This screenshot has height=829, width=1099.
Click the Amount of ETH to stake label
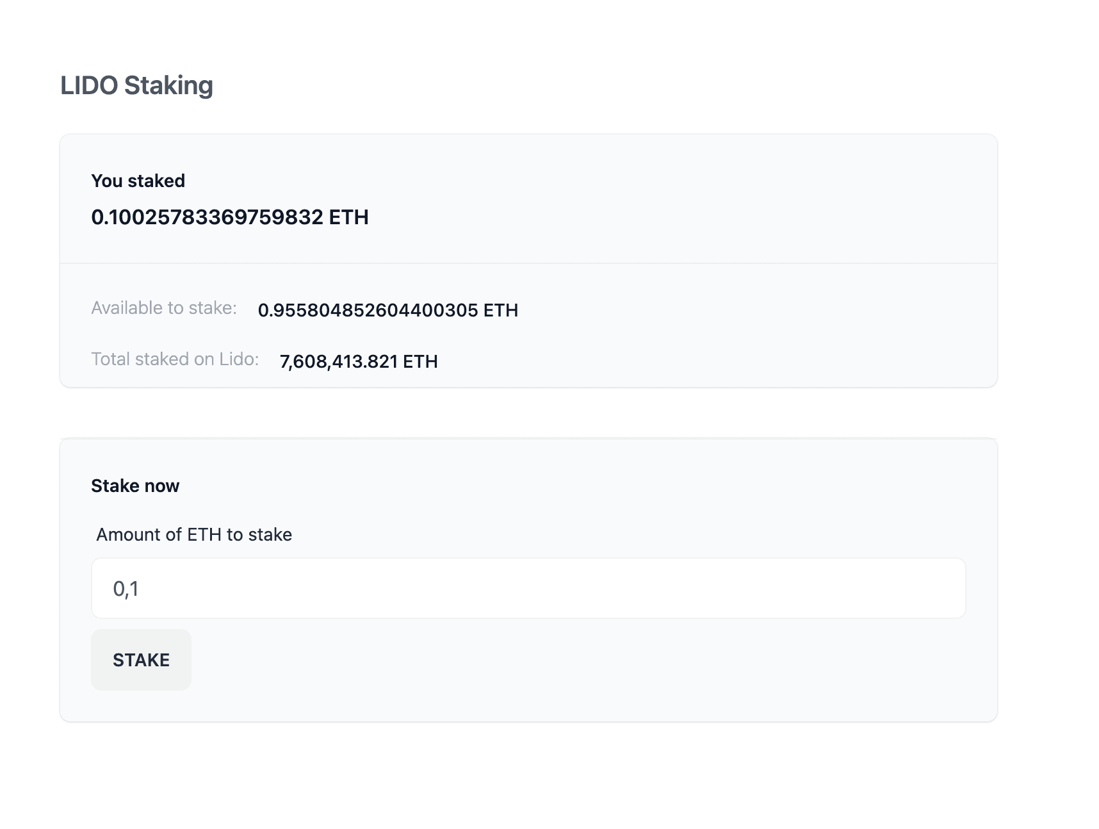tap(194, 534)
